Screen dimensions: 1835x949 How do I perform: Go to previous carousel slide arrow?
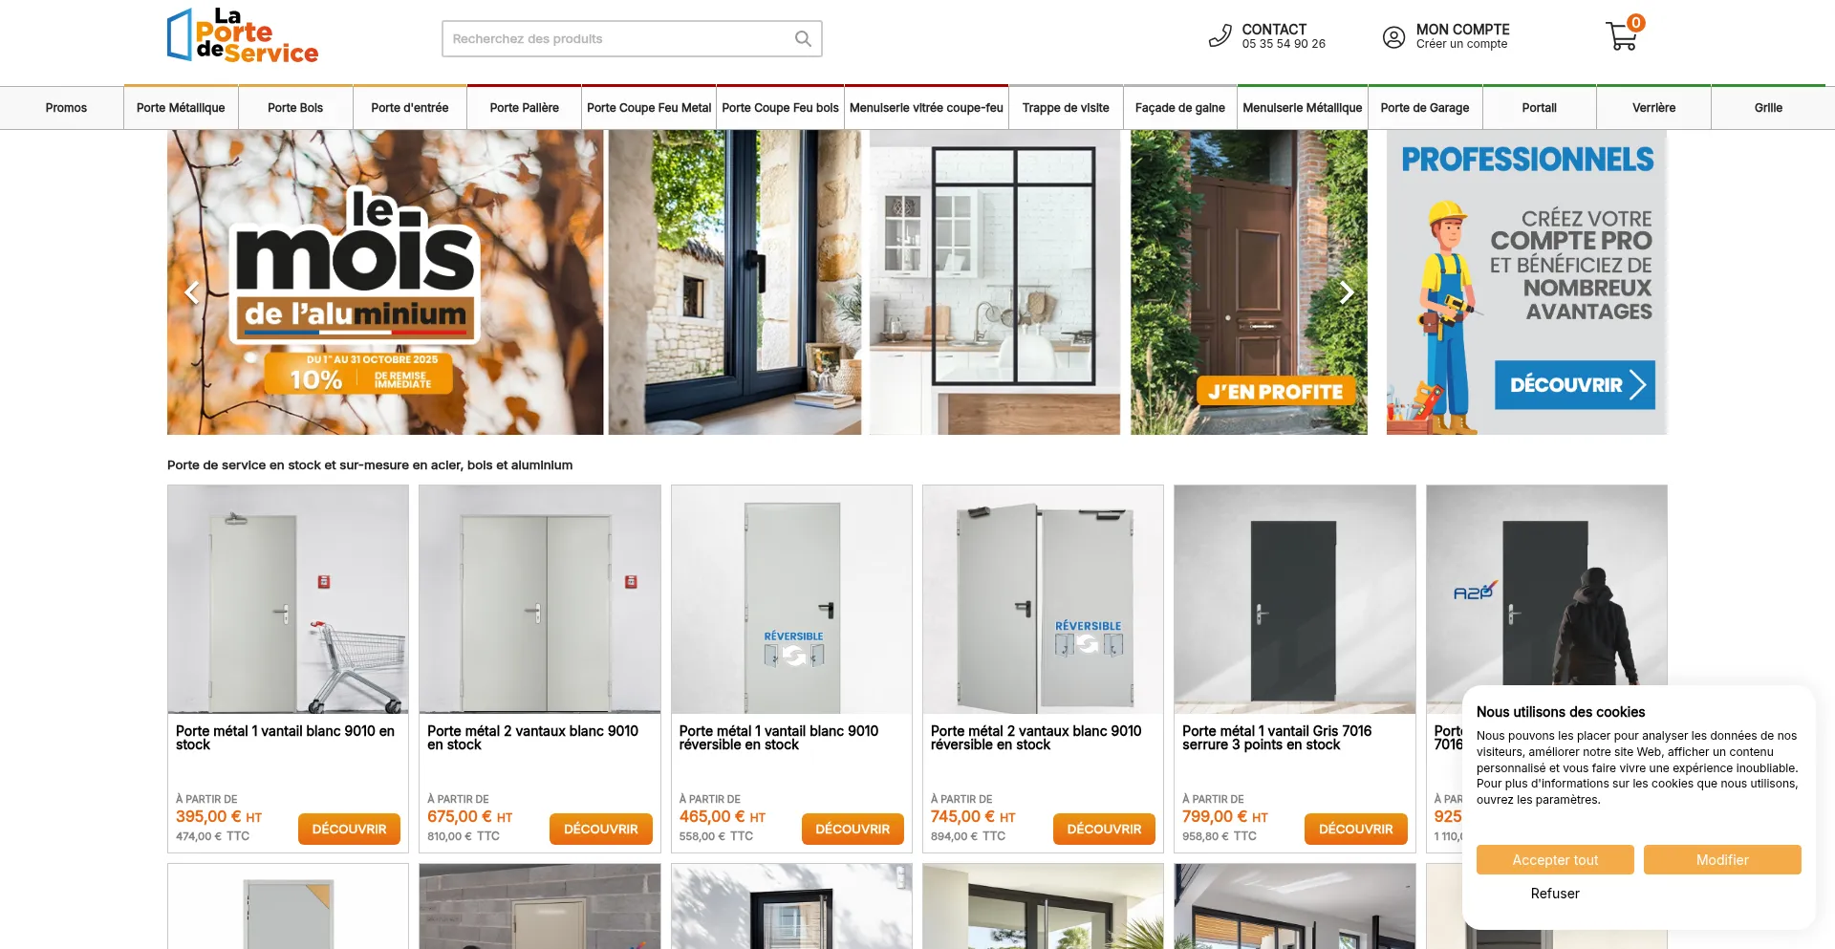tap(192, 292)
